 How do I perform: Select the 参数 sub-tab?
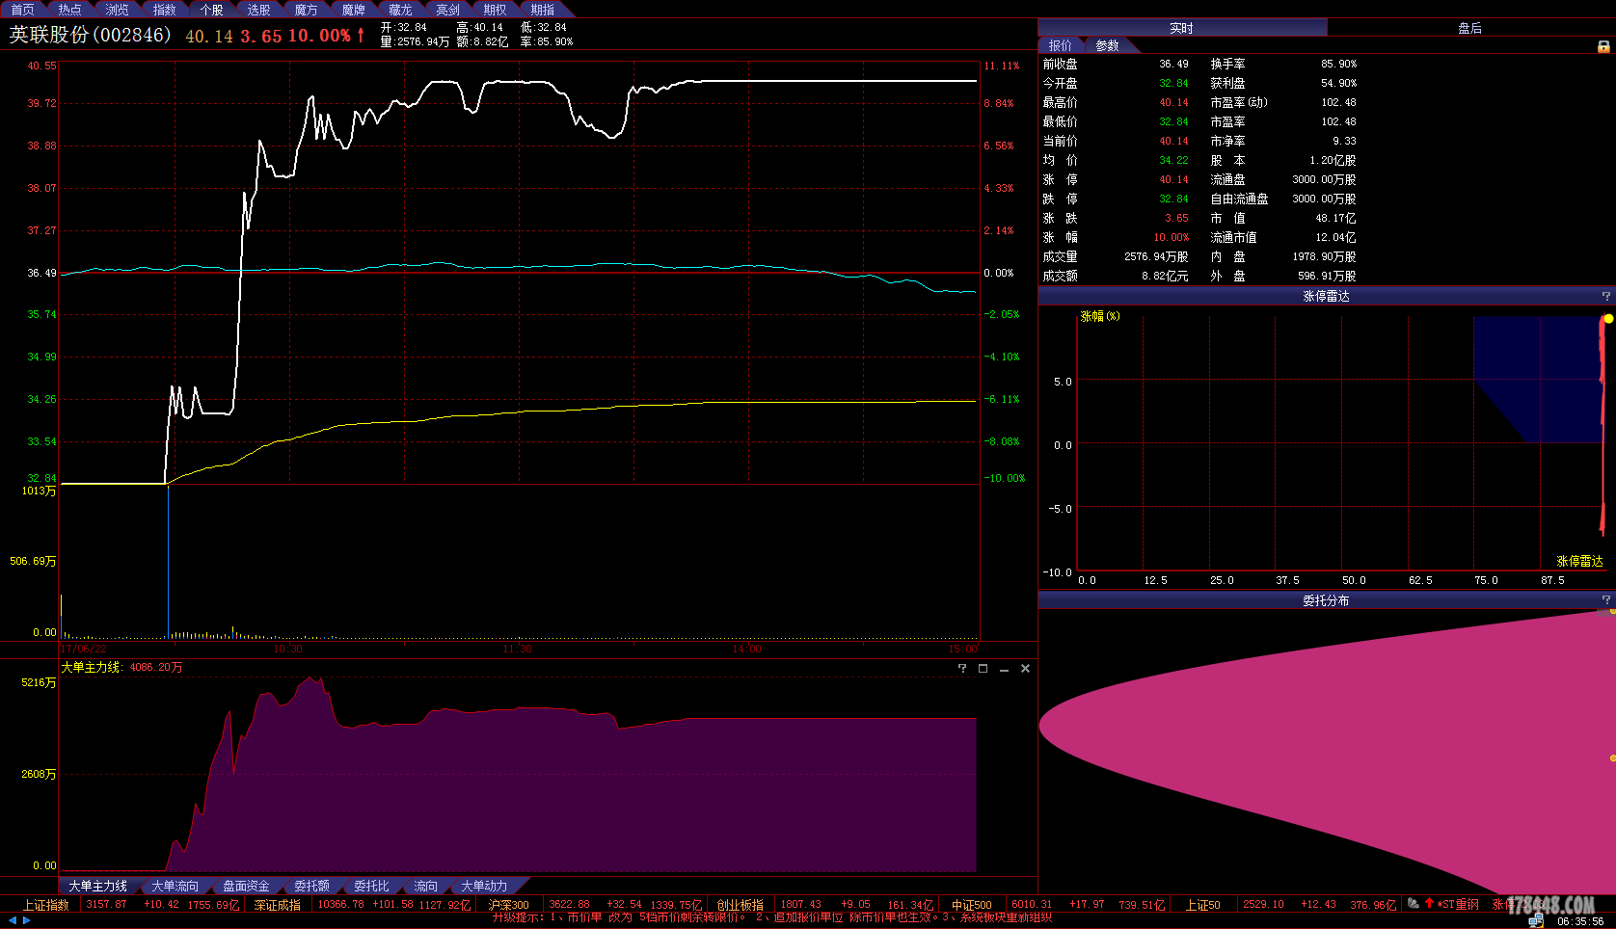point(1108,45)
